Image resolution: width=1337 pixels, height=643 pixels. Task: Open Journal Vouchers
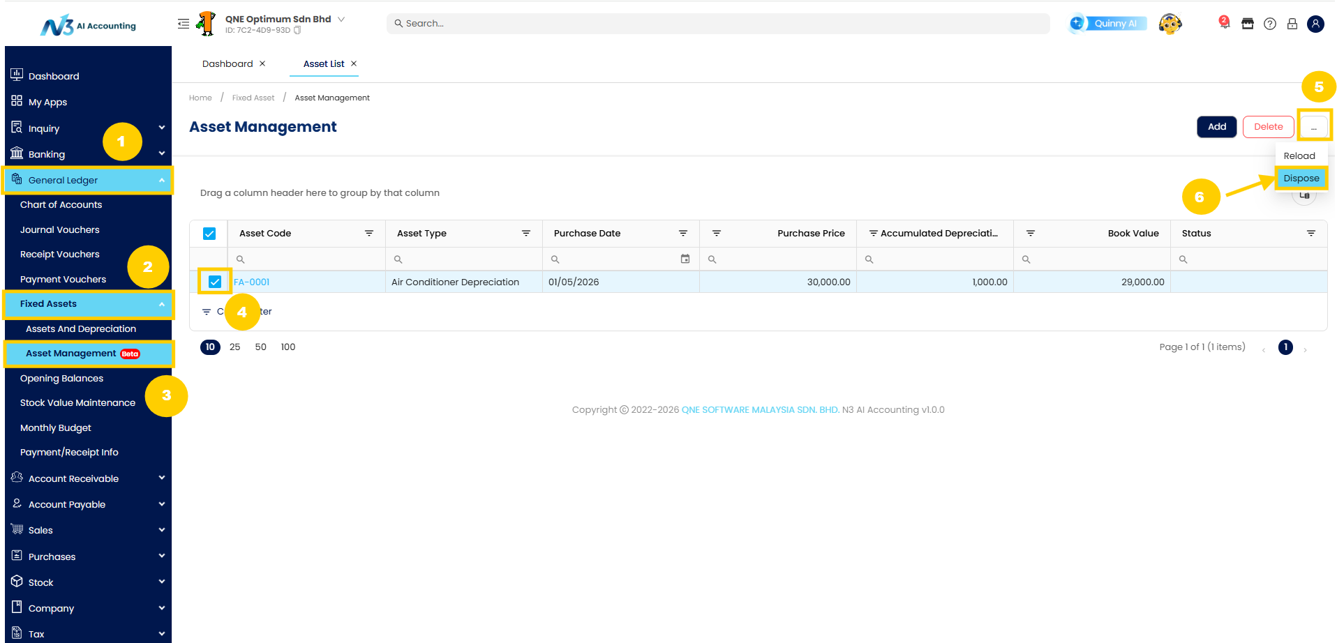[59, 229]
